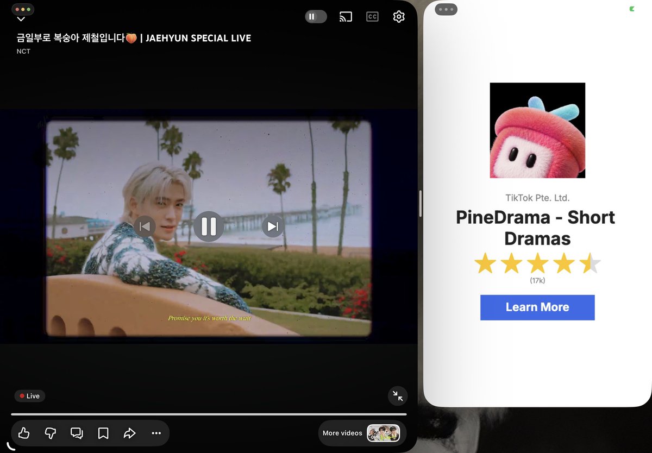Click the PineDrama - Short Dramas title
This screenshot has height=453, width=652.
pos(536,228)
